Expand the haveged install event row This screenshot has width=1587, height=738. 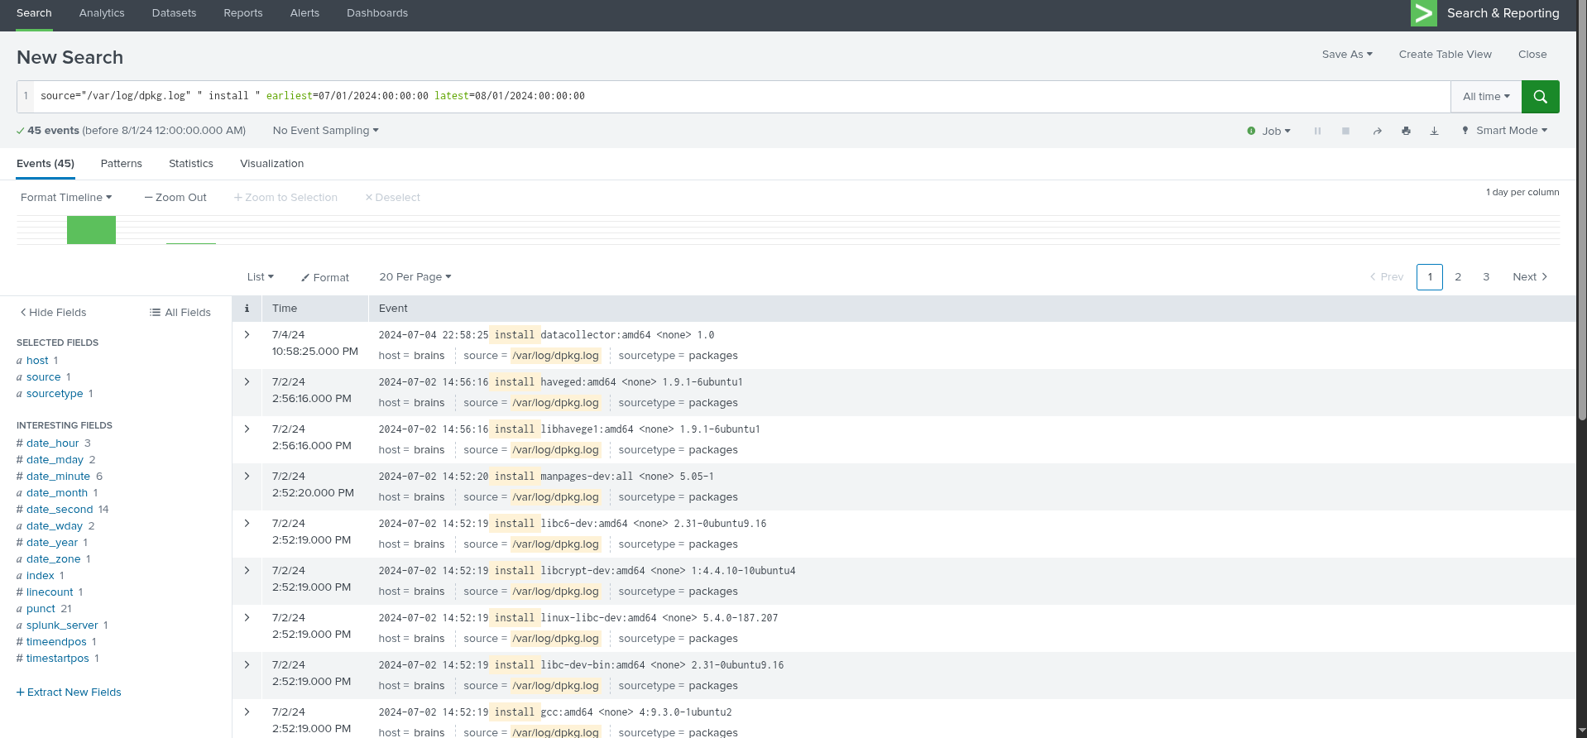(247, 382)
